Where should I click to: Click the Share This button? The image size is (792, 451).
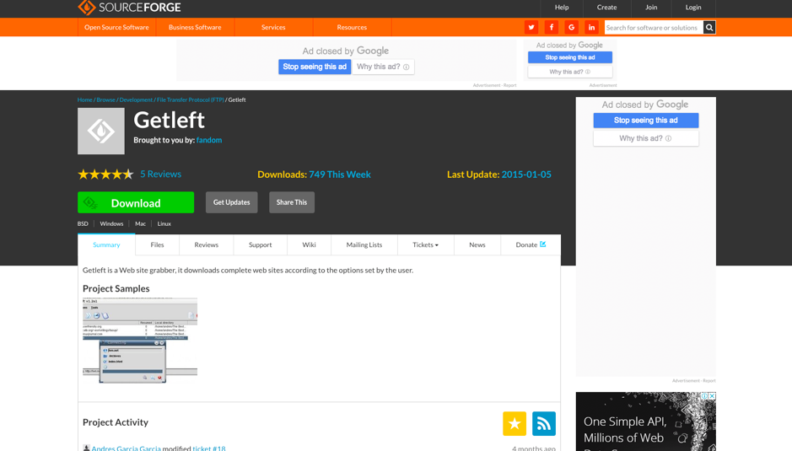click(x=292, y=202)
